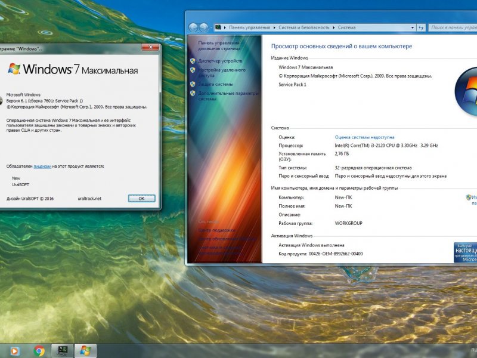Screen dimensions: 477x358
Task: Expand the arrow after Панель управления breadcrumb
Action: 274,27
